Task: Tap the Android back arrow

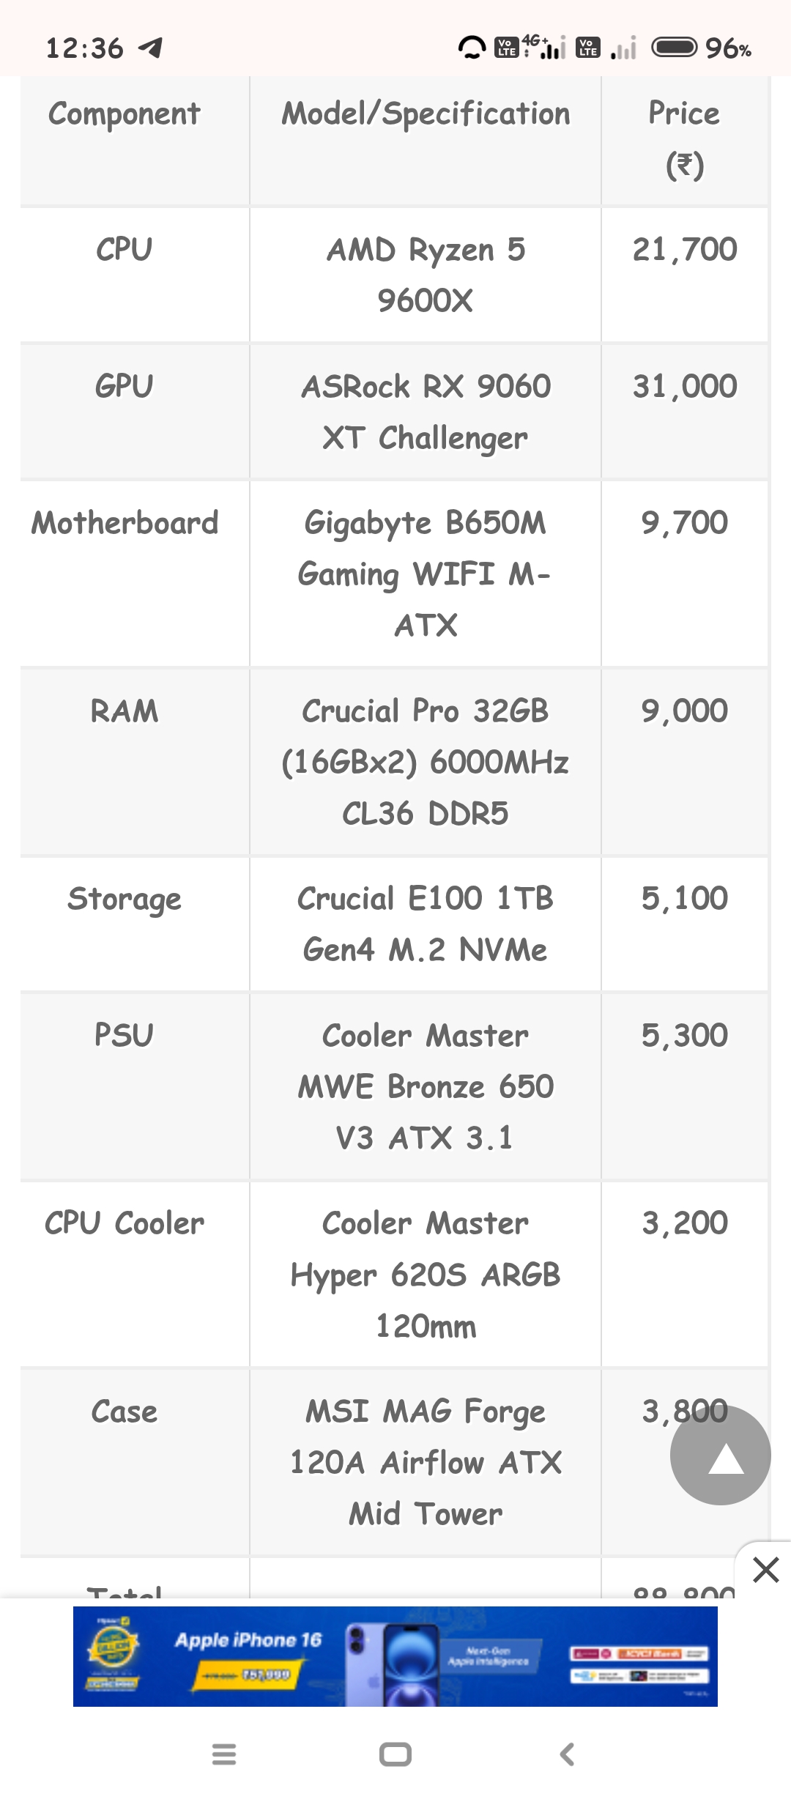Action: coord(567,1754)
